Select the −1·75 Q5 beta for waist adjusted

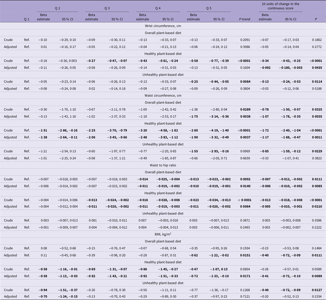click(x=193, y=116)
